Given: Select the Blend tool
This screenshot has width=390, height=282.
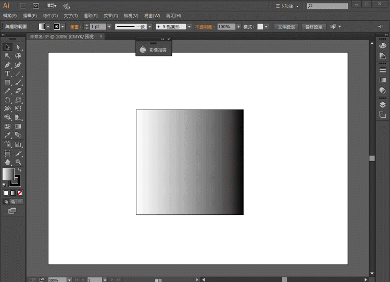Looking at the screenshot, I should point(18,135).
